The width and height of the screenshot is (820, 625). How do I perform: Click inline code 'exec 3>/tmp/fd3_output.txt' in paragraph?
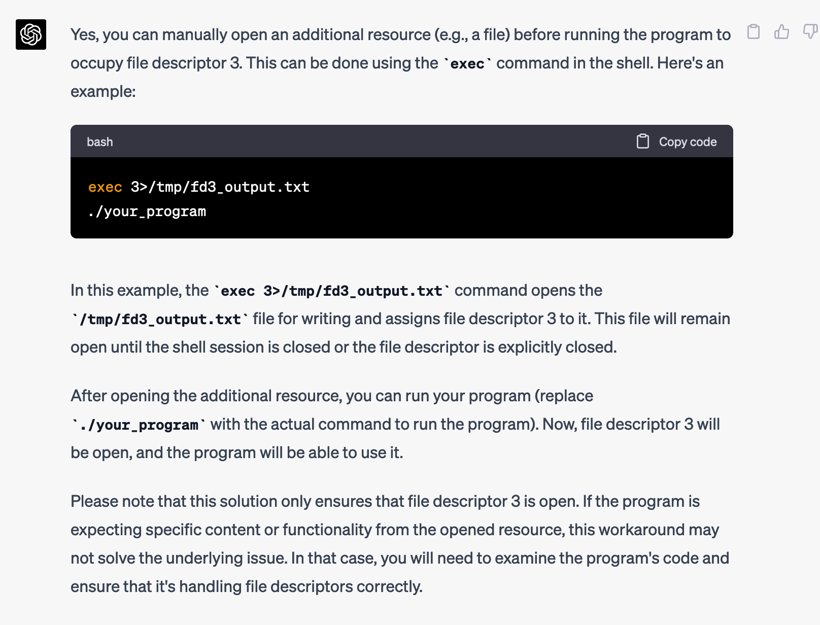pos(332,291)
